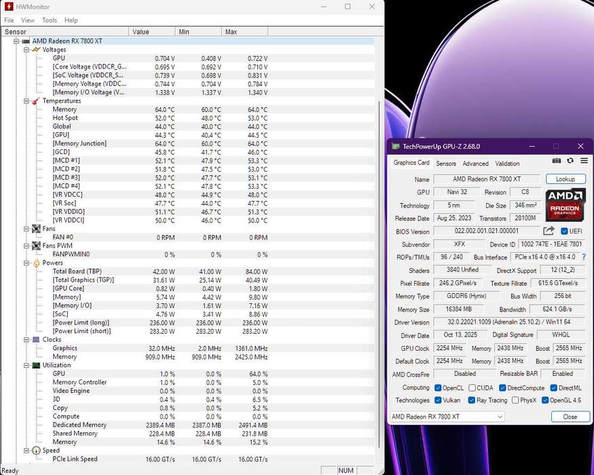Open the Help menu in HWMonitor
This screenshot has width=594, height=475.
pyautogui.click(x=71, y=20)
